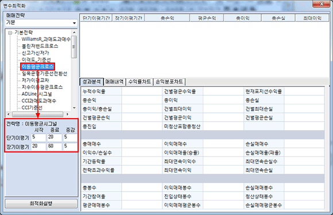Choose CCI과매도과매수 strategy

[x=39, y=101]
